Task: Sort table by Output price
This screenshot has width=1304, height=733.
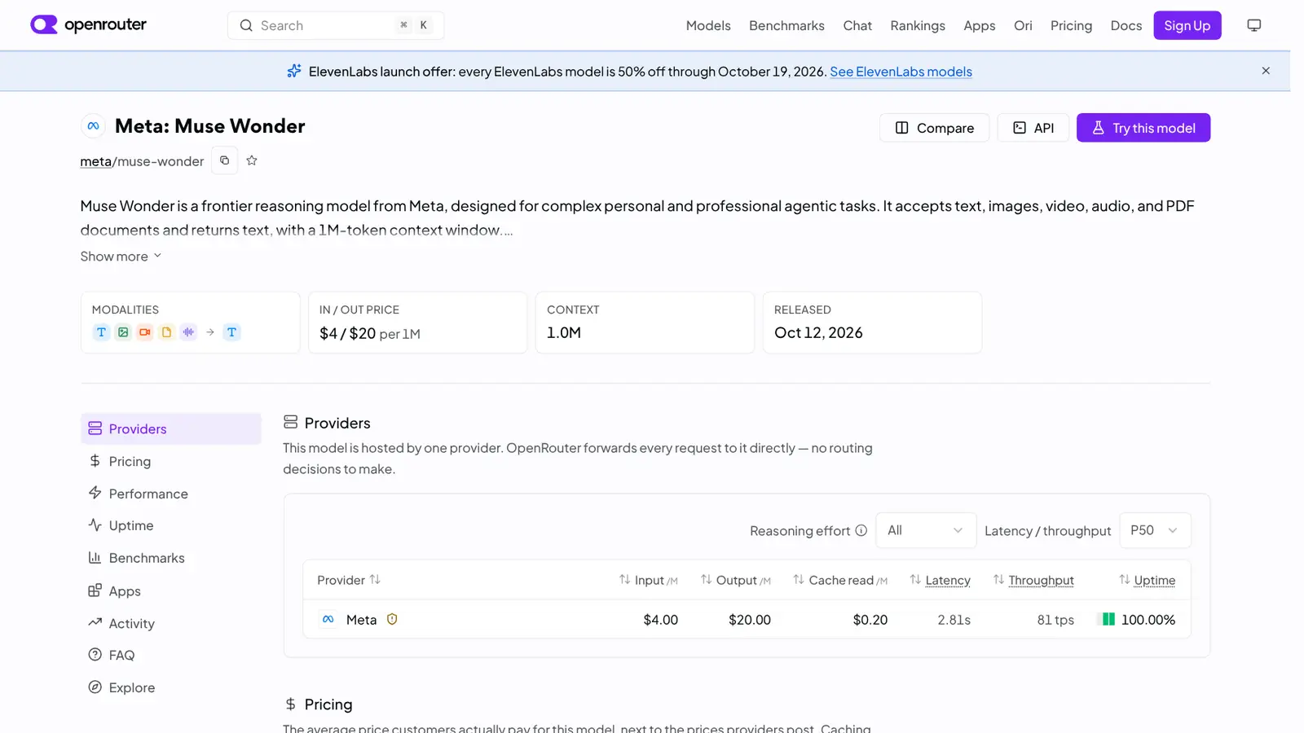Action: click(x=735, y=580)
